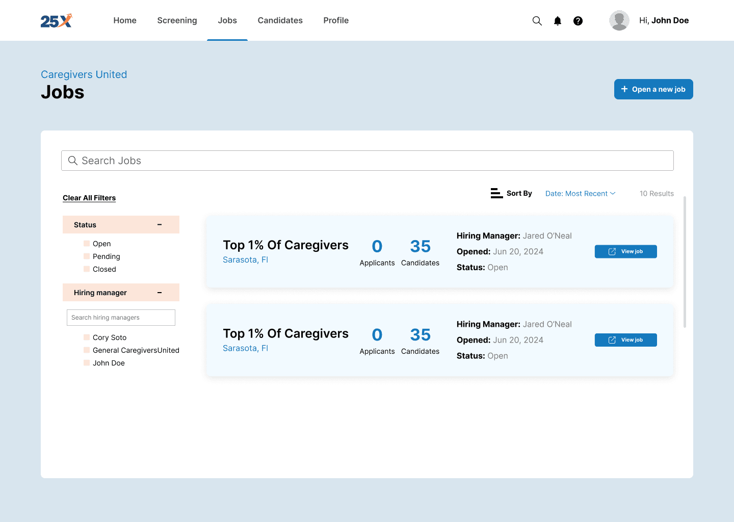Click the Sort By sort-lines icon
This screenshot has width=734, height=522.
pos(496,193)
